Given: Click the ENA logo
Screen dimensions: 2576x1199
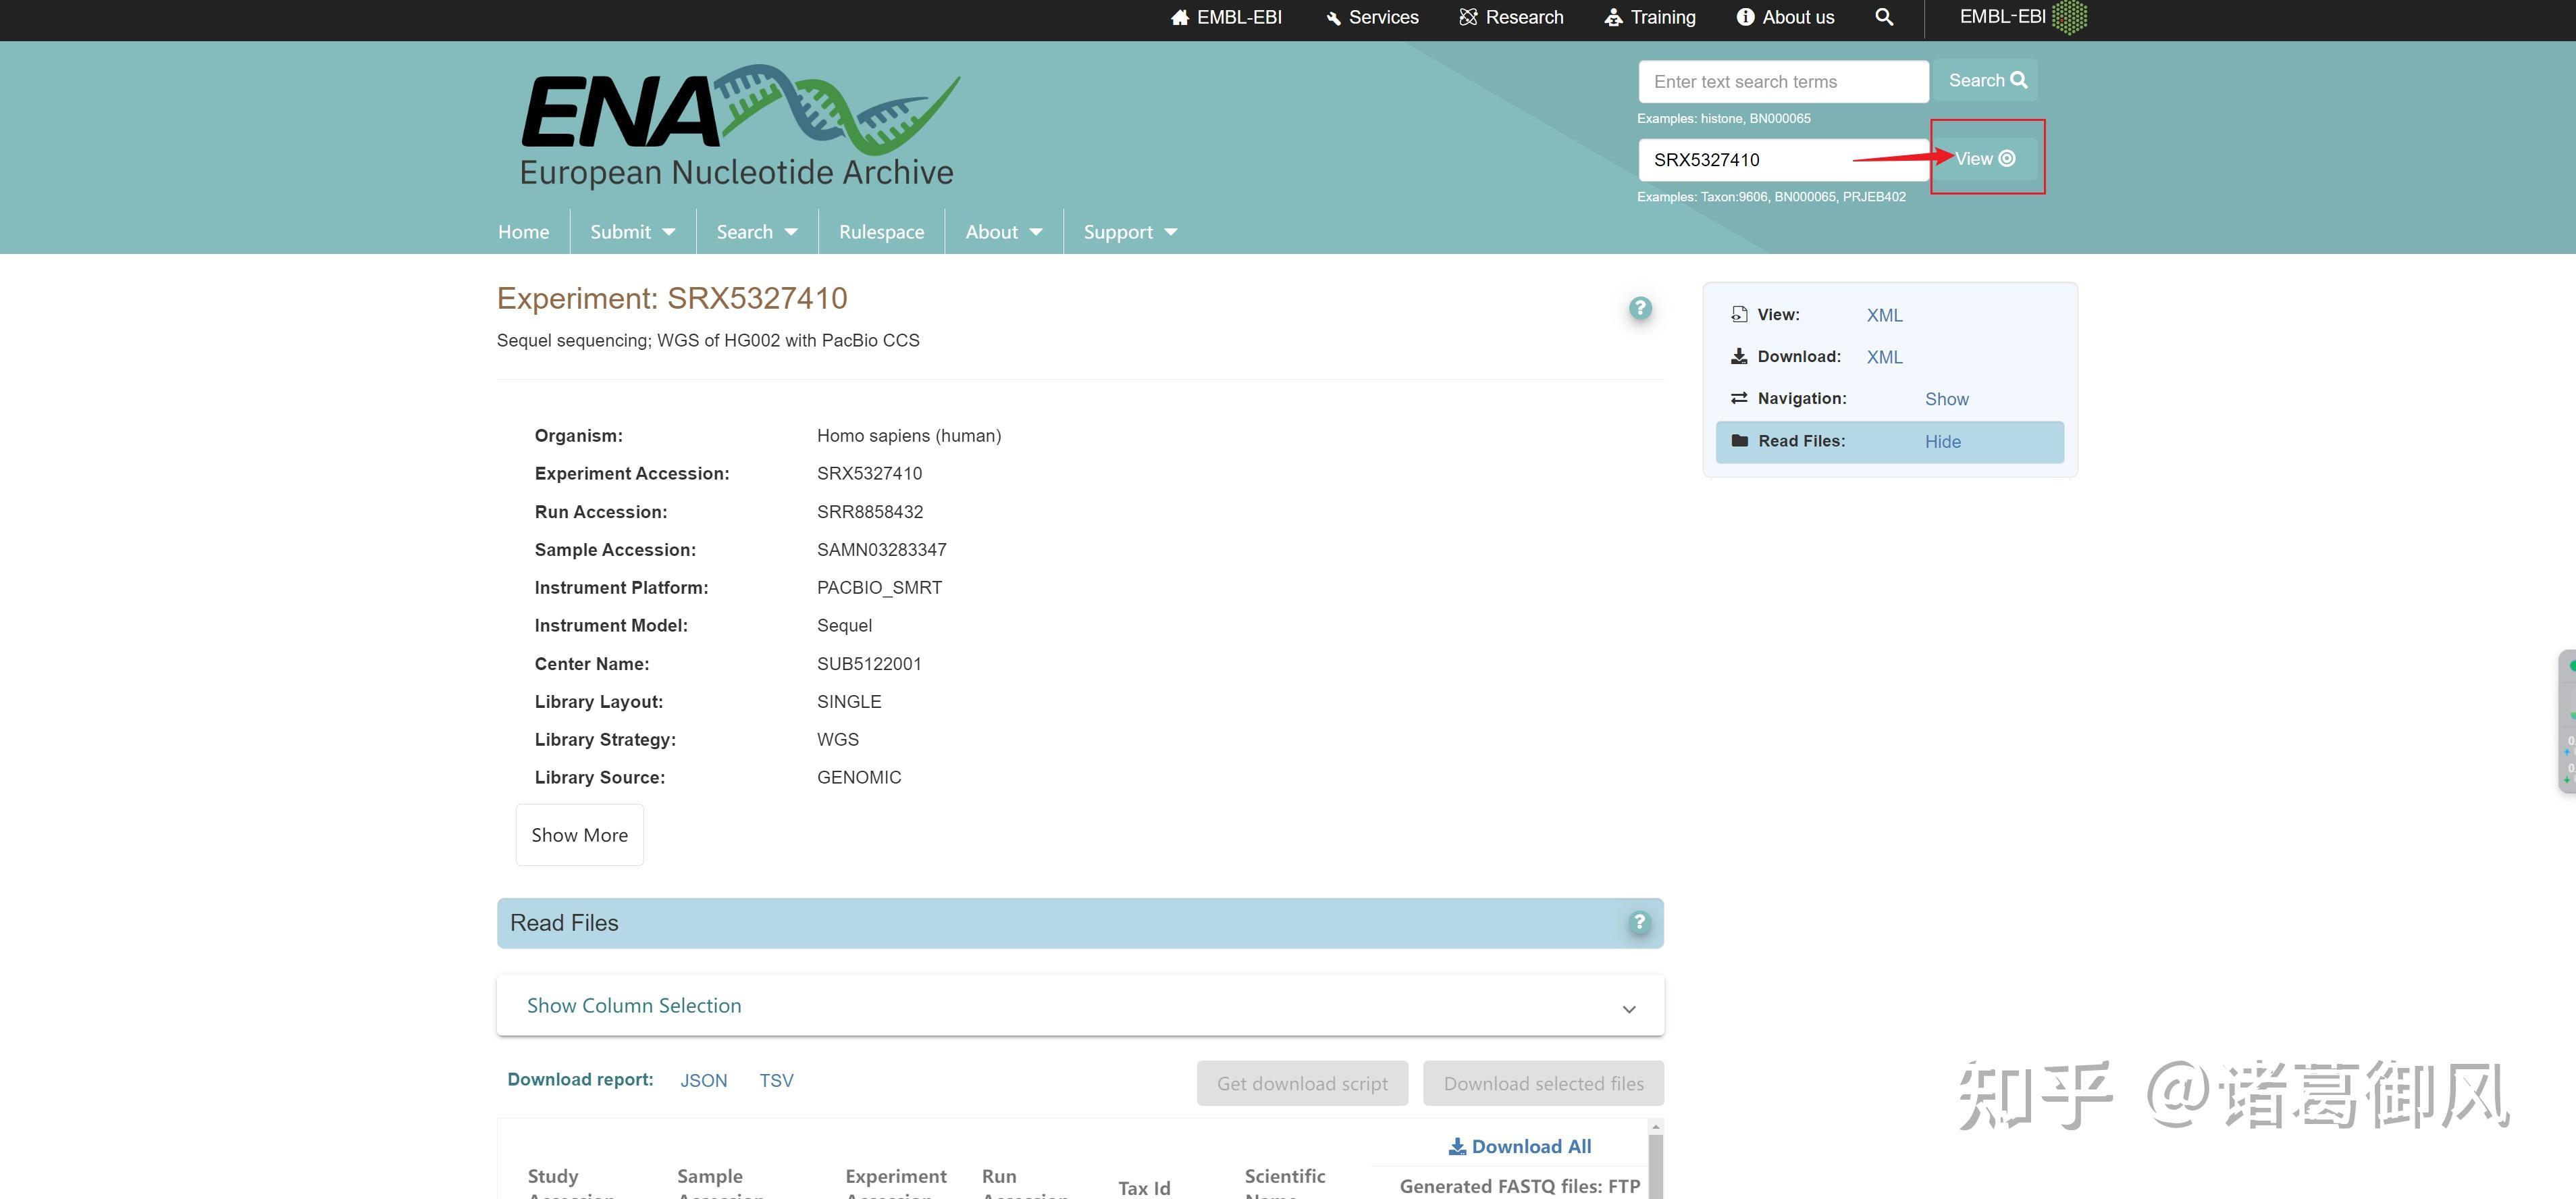Looking at the screenshot, I should click(x=739, y=126).
